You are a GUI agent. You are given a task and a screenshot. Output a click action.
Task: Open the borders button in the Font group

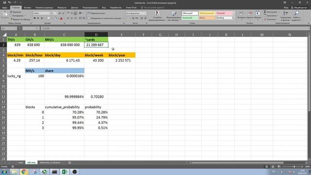click(x=49, y=18)
